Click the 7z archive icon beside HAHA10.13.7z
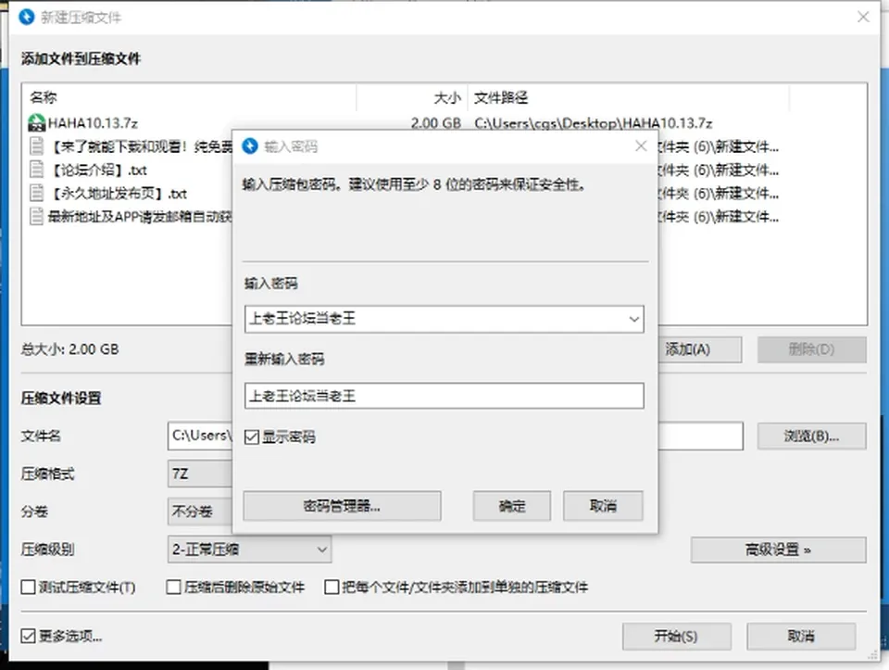 [x=36, y=122]
